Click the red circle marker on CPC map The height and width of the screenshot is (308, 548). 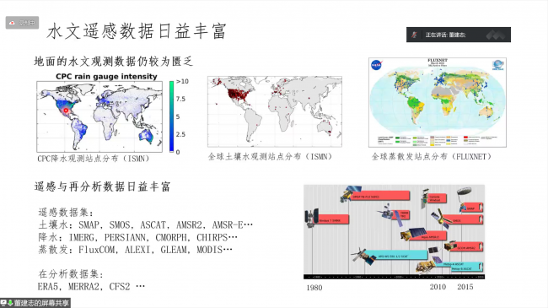[66, 111]
